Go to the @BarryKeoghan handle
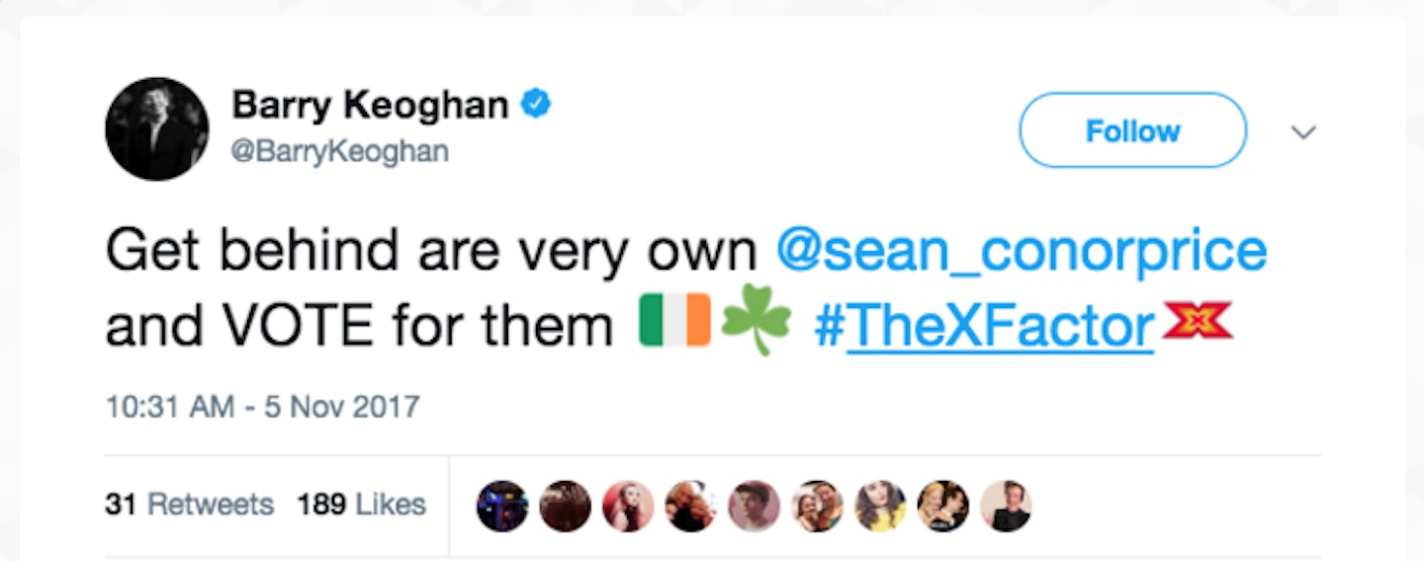This screenshot has width=1424, height=561. (340, 152)
